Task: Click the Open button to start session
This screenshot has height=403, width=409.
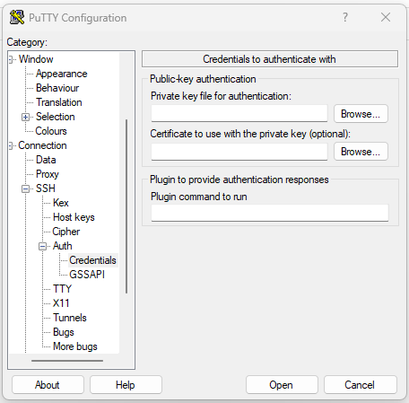Action: pos(282,385)
